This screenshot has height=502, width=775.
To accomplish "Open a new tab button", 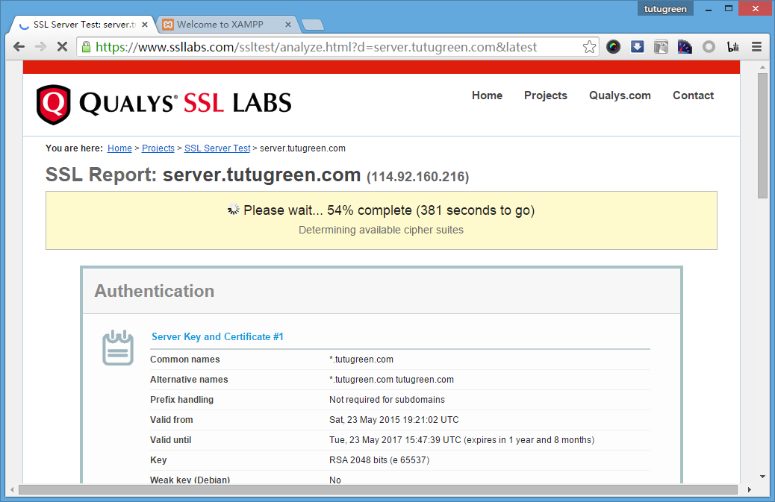I will [312, 25].
